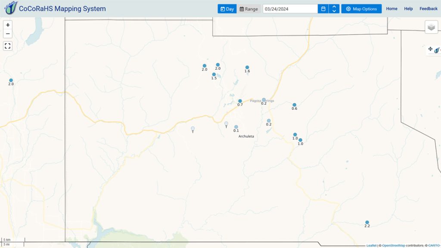Switch to Day mode

click(x=227, y=9)
